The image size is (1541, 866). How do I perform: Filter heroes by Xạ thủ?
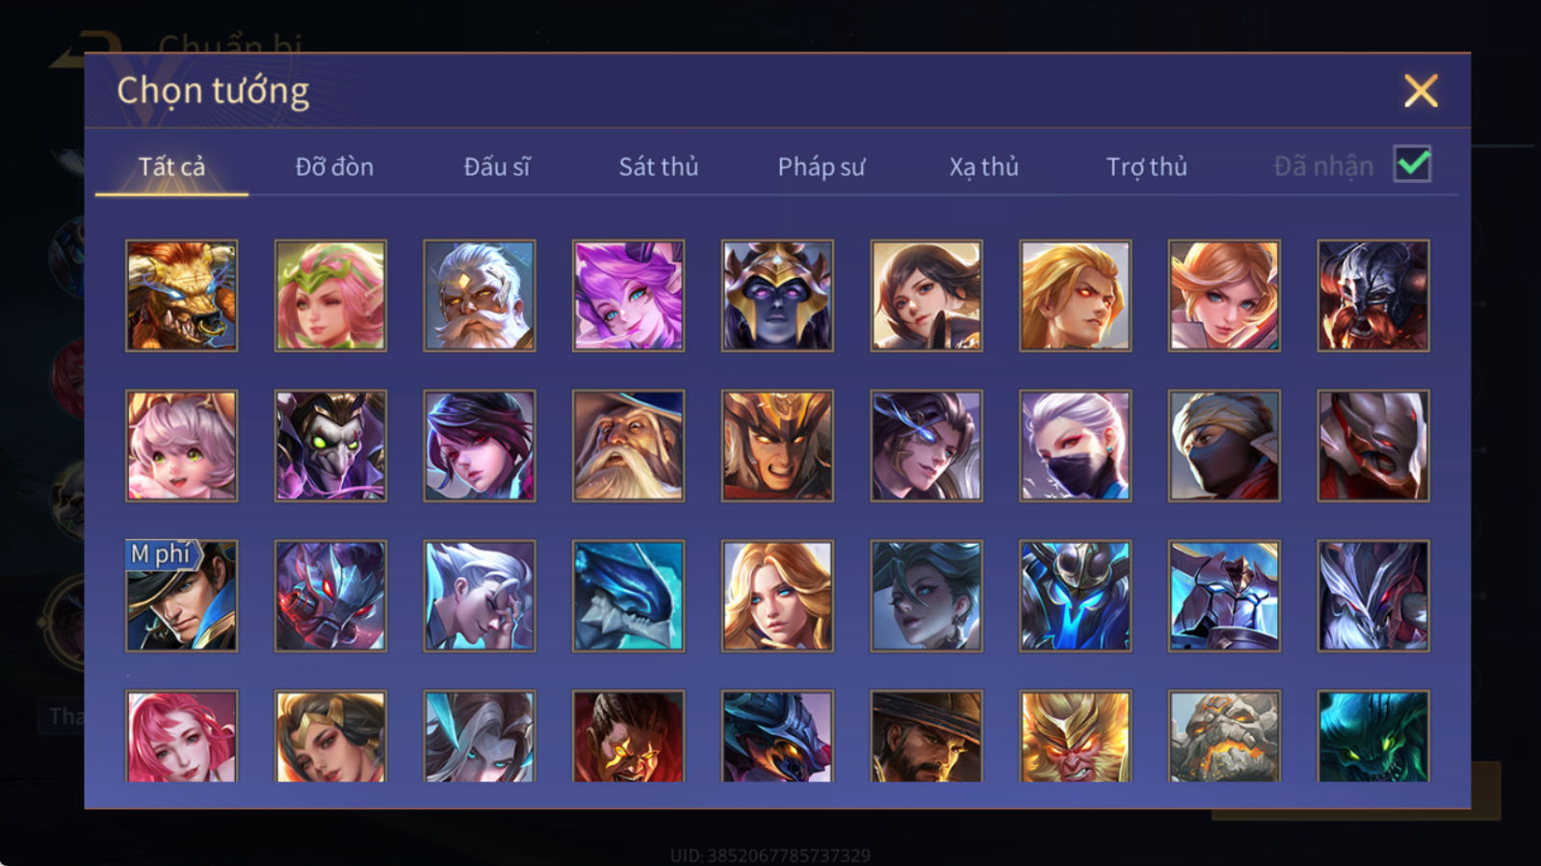tap(983, 166)
